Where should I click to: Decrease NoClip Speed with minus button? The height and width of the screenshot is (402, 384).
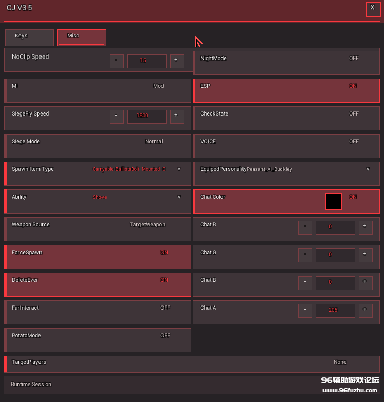click(116, 61)
